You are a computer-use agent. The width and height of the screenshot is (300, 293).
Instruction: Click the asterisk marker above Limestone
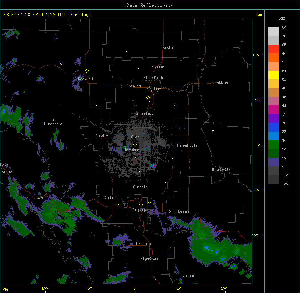(x=53, y=120)
